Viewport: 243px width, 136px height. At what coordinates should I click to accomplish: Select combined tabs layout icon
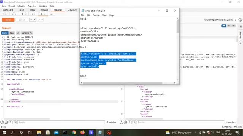click(x=234, y=26)
